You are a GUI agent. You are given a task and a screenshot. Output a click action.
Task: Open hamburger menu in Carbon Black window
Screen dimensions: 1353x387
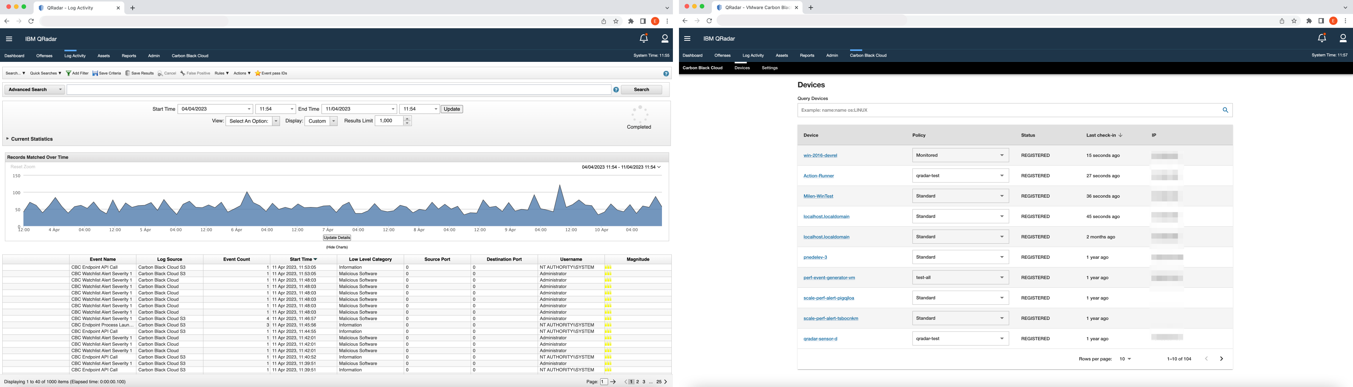687,38
